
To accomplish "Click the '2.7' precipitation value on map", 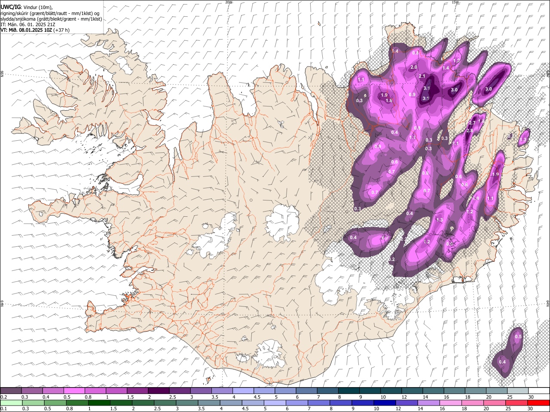I will coord(472,123).
